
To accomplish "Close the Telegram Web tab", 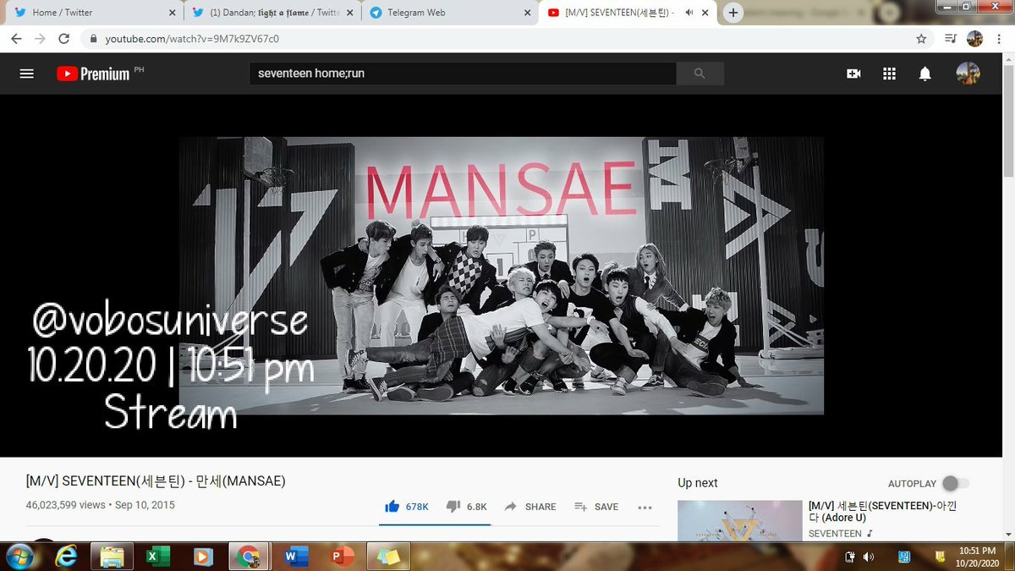I will (528, 13).
